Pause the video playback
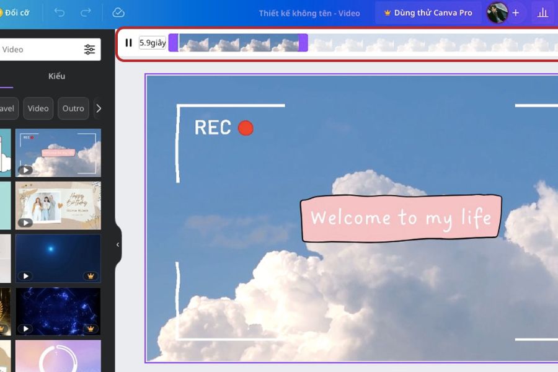Viewport: 558px width, 372px height. pyautogui.click(x=128, y=43)
